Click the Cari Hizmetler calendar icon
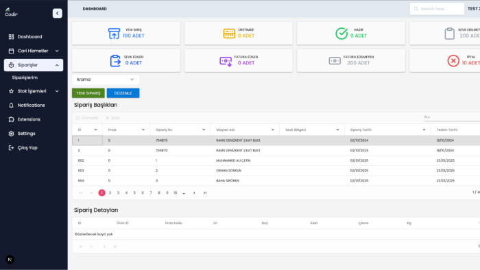 click(x=12, y=51)
